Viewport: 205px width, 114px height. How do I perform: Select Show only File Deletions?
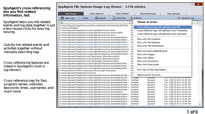click(x=149, y=42)
